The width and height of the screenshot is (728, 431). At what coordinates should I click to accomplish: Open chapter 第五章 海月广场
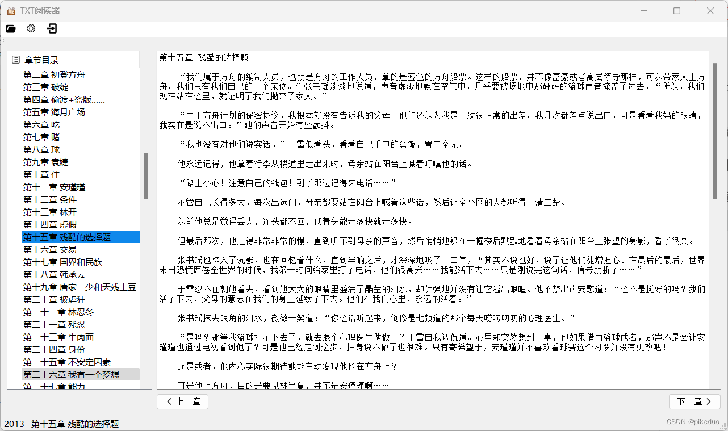point(54,112)
